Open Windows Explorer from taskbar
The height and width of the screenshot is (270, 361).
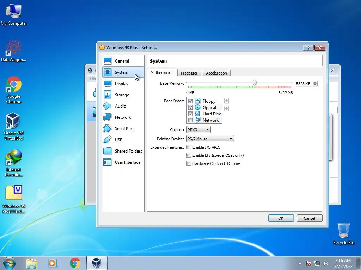click(x=31, y=263)
